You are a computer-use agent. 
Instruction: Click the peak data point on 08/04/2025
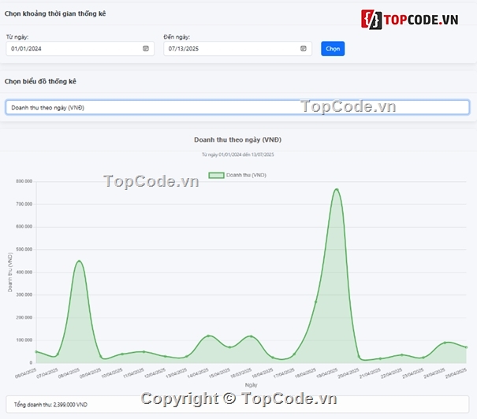click(78, 261)
